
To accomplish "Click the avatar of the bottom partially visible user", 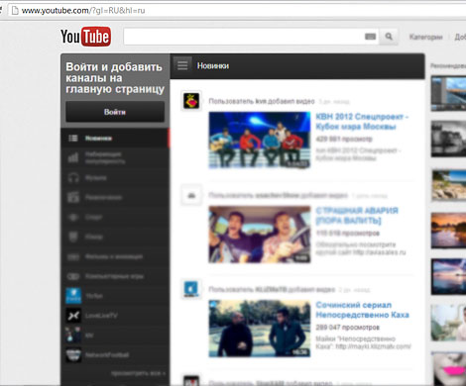I will [x=191, y=380].
